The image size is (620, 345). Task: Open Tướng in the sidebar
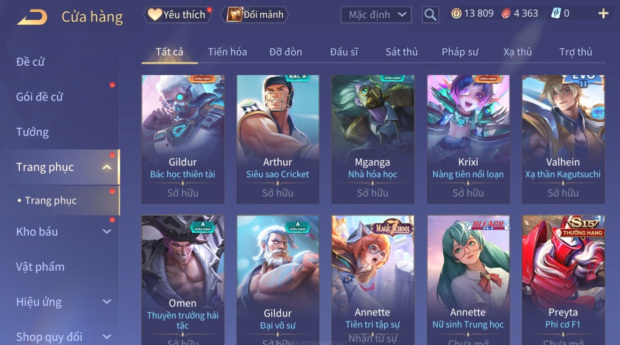(32, 132)
